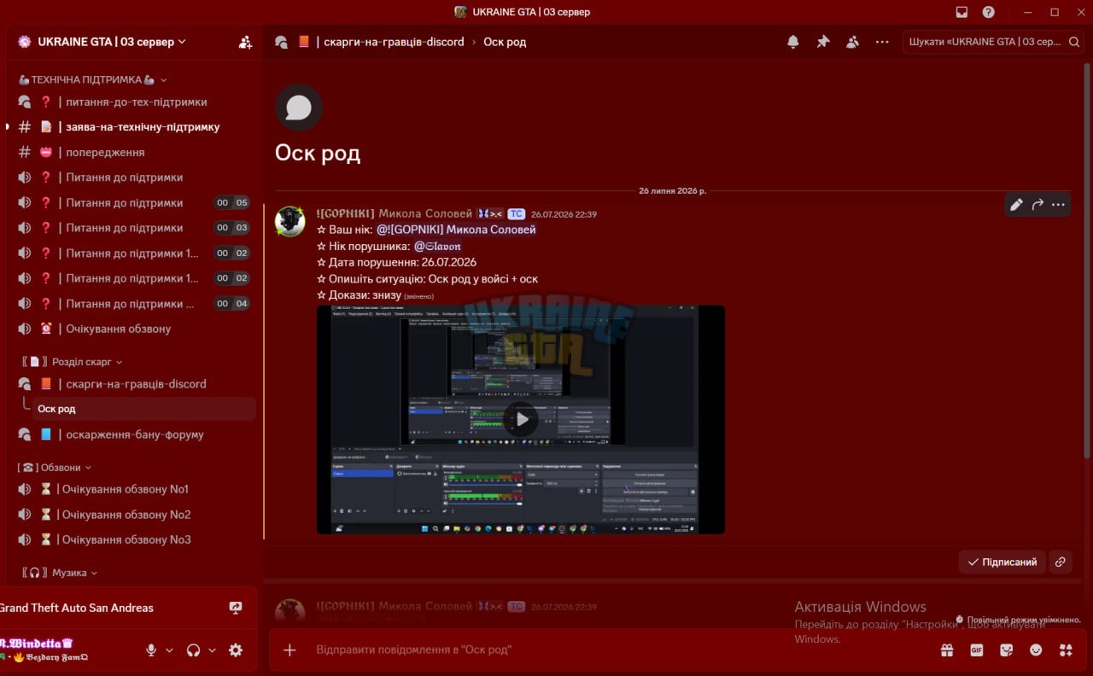1093x676 pixels.
Task: Open the gift icon in message bar
Action: coord(947,650)
